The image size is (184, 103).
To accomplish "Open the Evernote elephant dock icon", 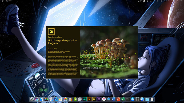I will 75,99.
